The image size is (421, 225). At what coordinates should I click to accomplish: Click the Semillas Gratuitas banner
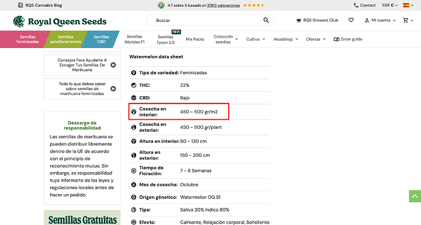[x=82, y=218]
